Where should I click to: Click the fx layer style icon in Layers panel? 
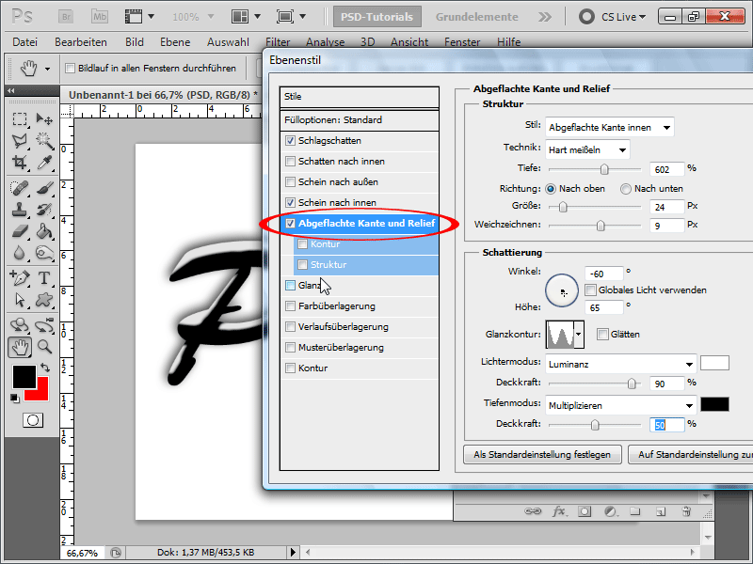pyautogui.click(x=558, y=511)
